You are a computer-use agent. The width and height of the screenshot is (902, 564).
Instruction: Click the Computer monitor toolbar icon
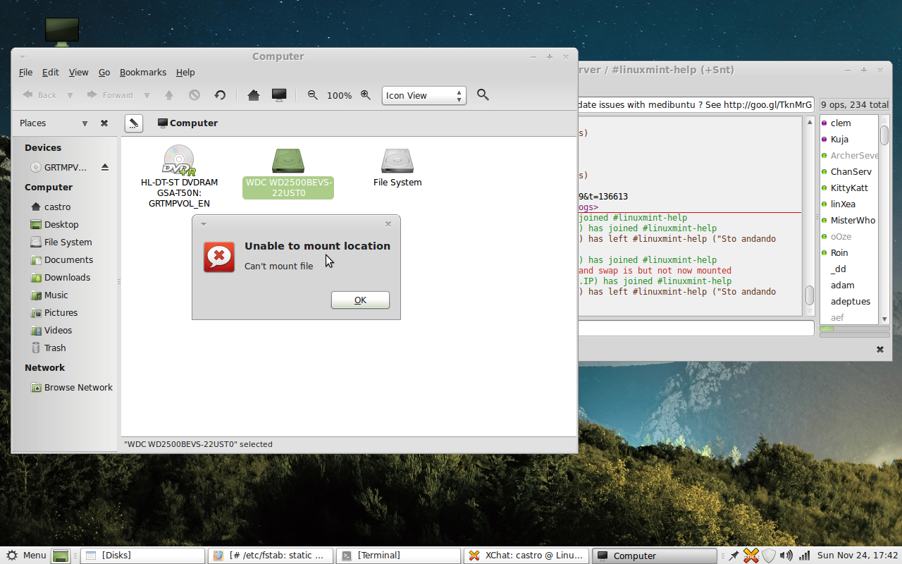[279, 95]
